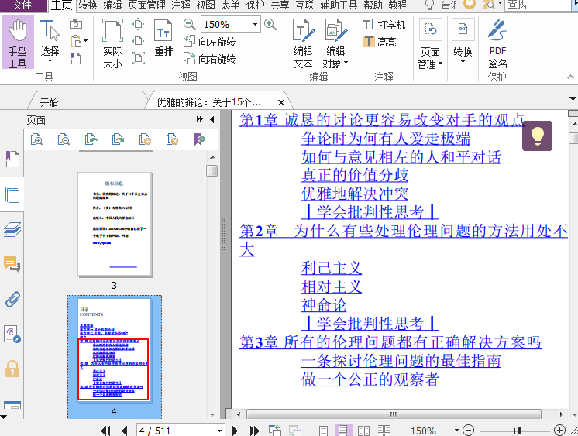Open status bar 150% zoom dropdown
Image resolution: width=578 pixels, height=436 pixels.
pos(456,430)
